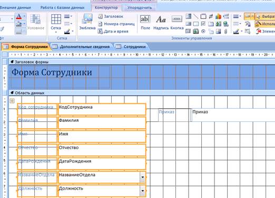Click Set Control Defaults icon
275x198 pixels.
[248, 24]
